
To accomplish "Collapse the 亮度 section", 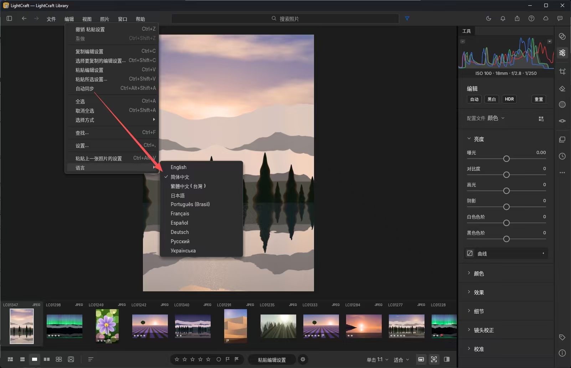I will point(469,139).
